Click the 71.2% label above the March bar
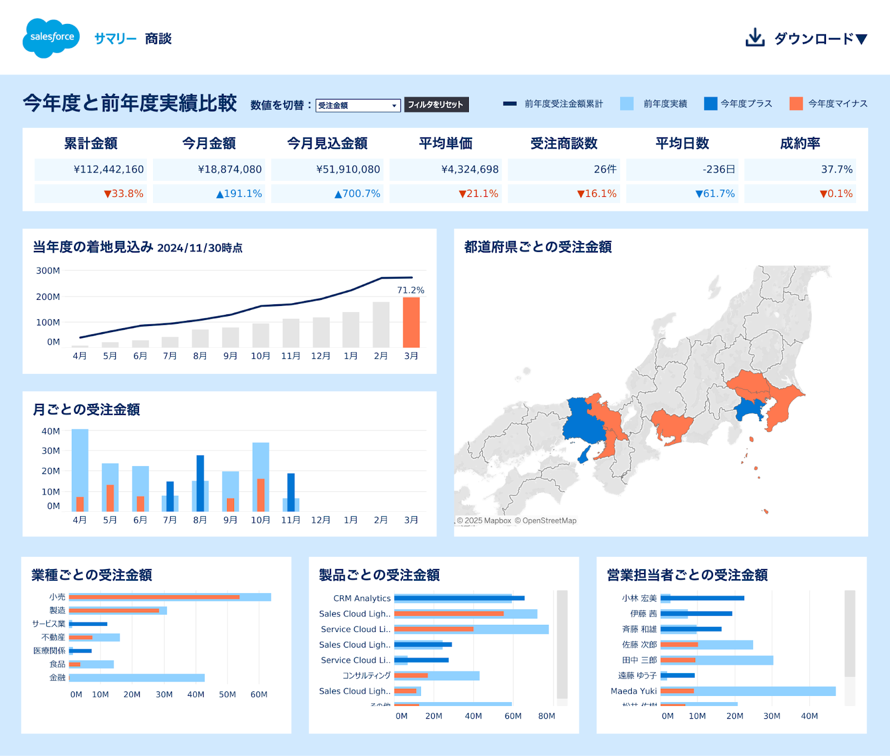The width and height of the screenshot is (890, 756). (x=411, y=290)
